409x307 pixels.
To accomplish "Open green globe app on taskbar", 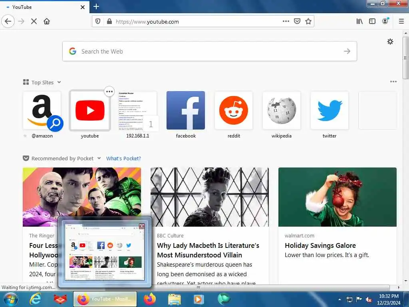I will coord(224,299).
